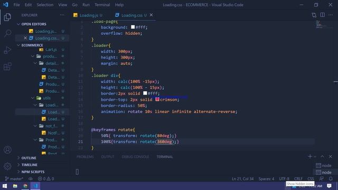This screenshot has width=338, height=190.
Task: Open the View menu
Action: [62, 5]
